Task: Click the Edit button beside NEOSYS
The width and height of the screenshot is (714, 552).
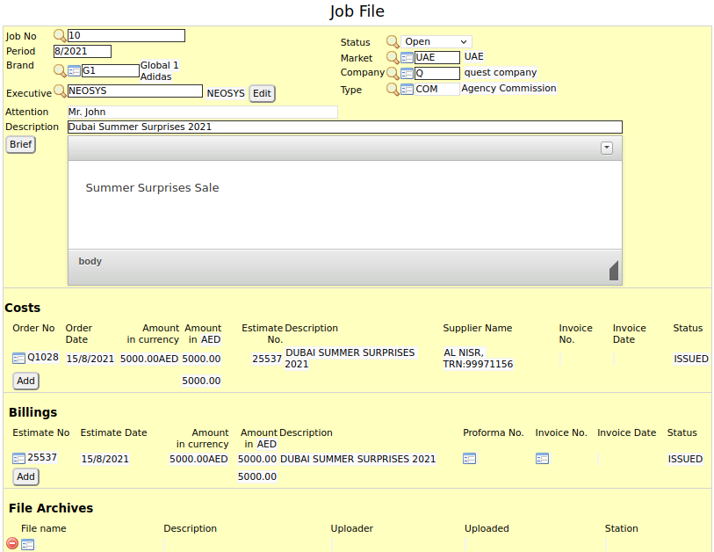Action: 262,93
